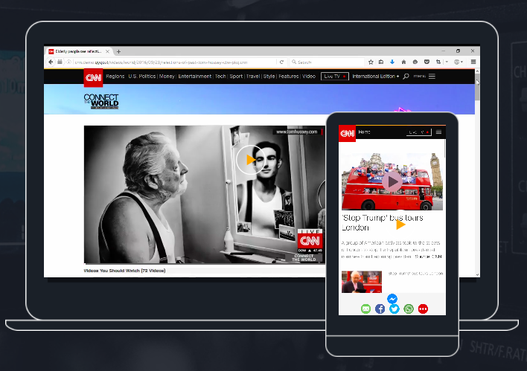Click the browser Search field
The width and height of the screenshot is (527, 371).
[x=326, y=62]
